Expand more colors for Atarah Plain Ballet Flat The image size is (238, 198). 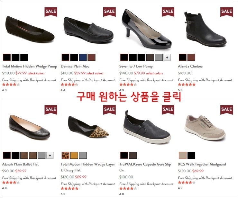tap(50, 155)
